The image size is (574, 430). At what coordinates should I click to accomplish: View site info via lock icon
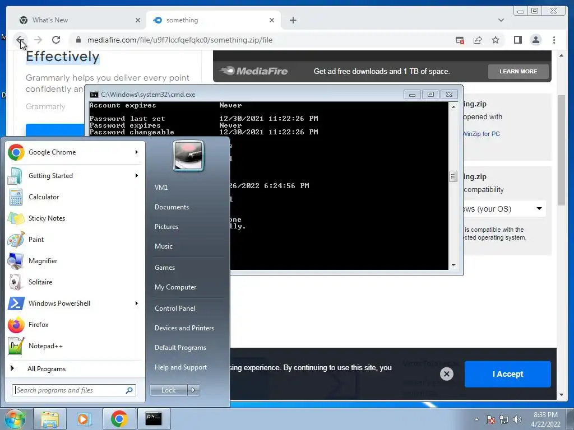78,40
